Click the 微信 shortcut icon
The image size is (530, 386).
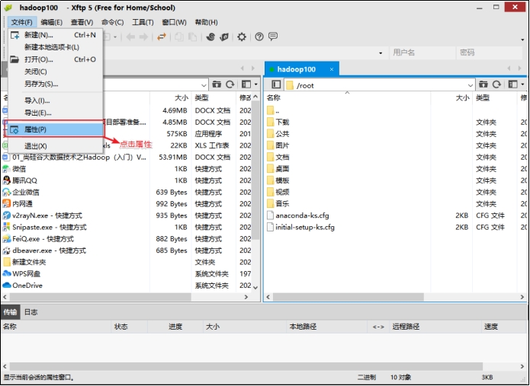(7, 169)
